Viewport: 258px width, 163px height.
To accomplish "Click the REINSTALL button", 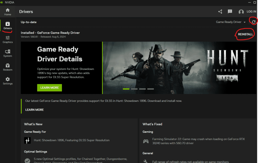I will pos(245,34).
